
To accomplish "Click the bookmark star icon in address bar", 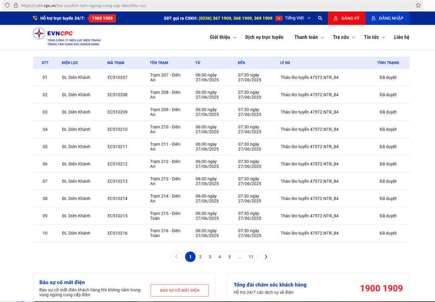I will pos(418,5).
